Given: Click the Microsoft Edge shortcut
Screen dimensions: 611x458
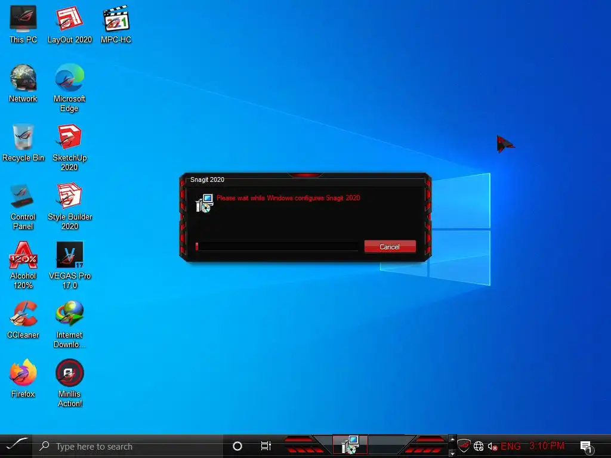Looking at the screenshot, I should point(69,88).
